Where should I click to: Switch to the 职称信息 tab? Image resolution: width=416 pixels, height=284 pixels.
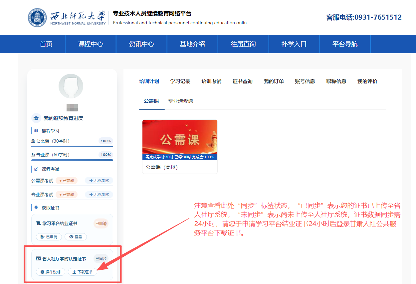[336, 81]
